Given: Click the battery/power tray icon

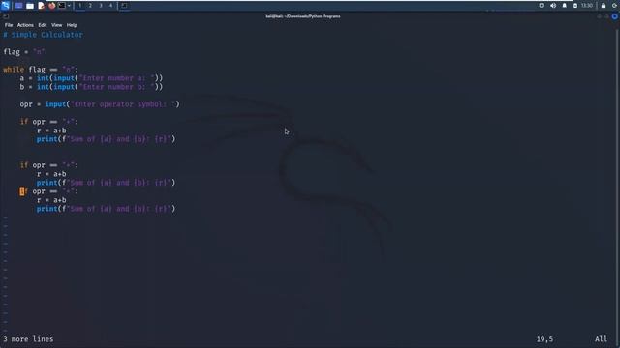Looking at the screenshot, I should point(575,6).
